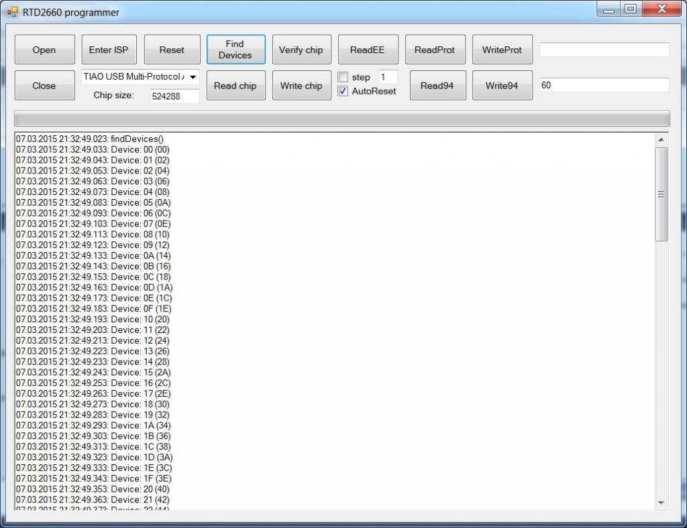Click the text field containing 60
Screen dimensions: 687x528
604,85
